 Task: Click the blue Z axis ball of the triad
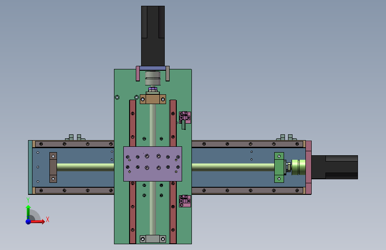28,222
